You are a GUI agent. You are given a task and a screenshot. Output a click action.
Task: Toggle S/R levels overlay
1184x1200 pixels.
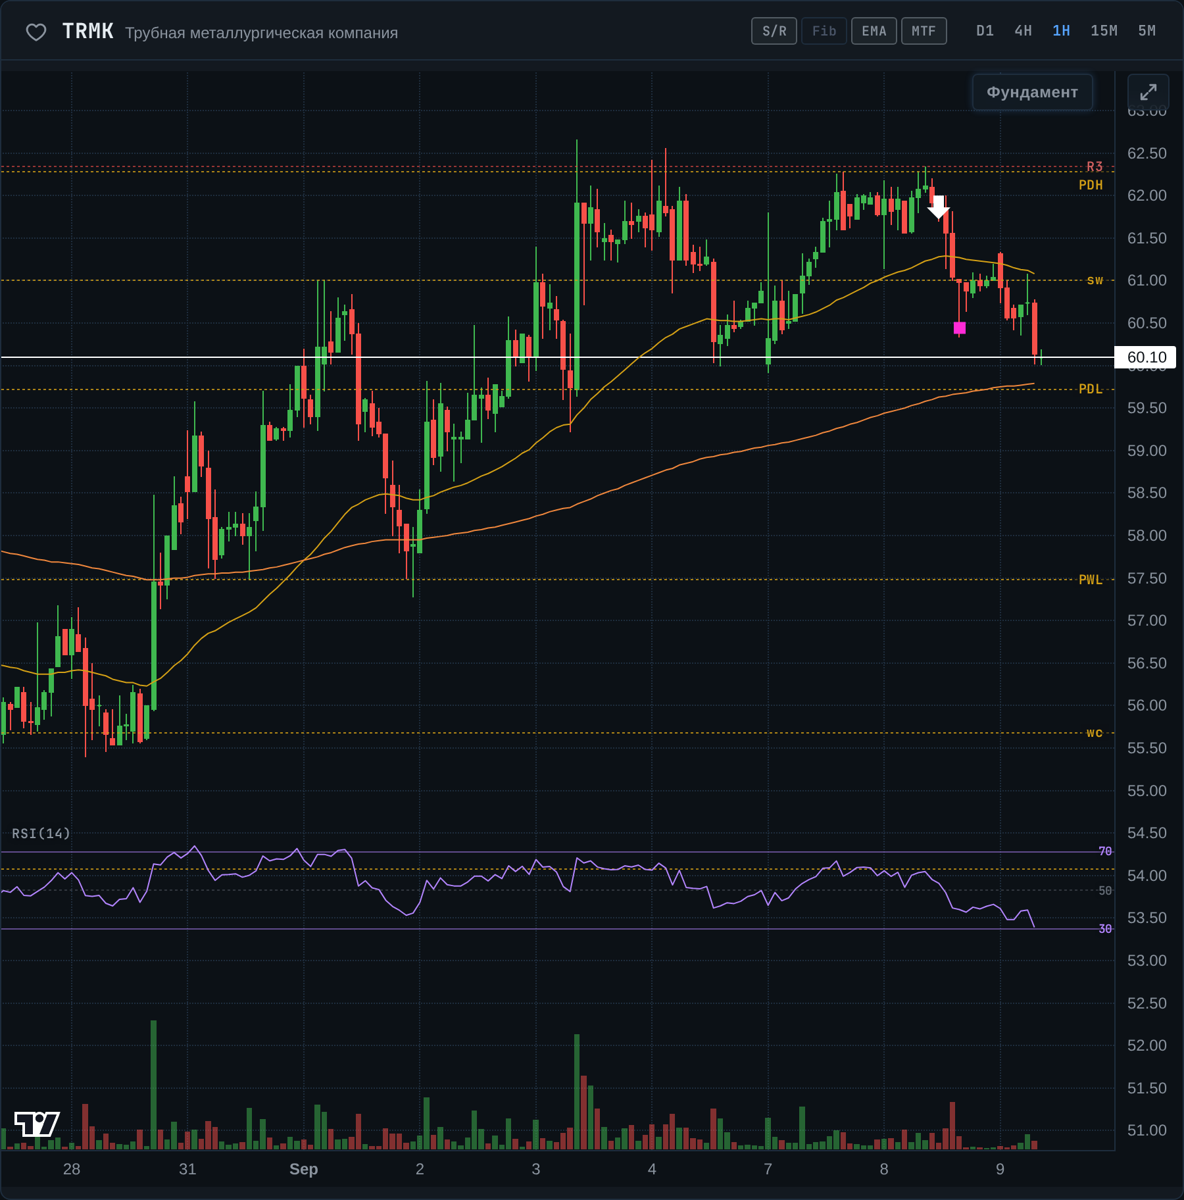tap(774, 31)
